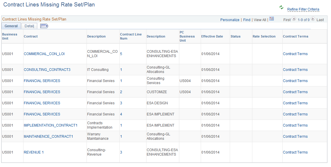The image size is (331, 167).
Task: Open FINANCIAL SERVICES contract for CUSTOMIZE line
Action: click(x=42, y=92)
